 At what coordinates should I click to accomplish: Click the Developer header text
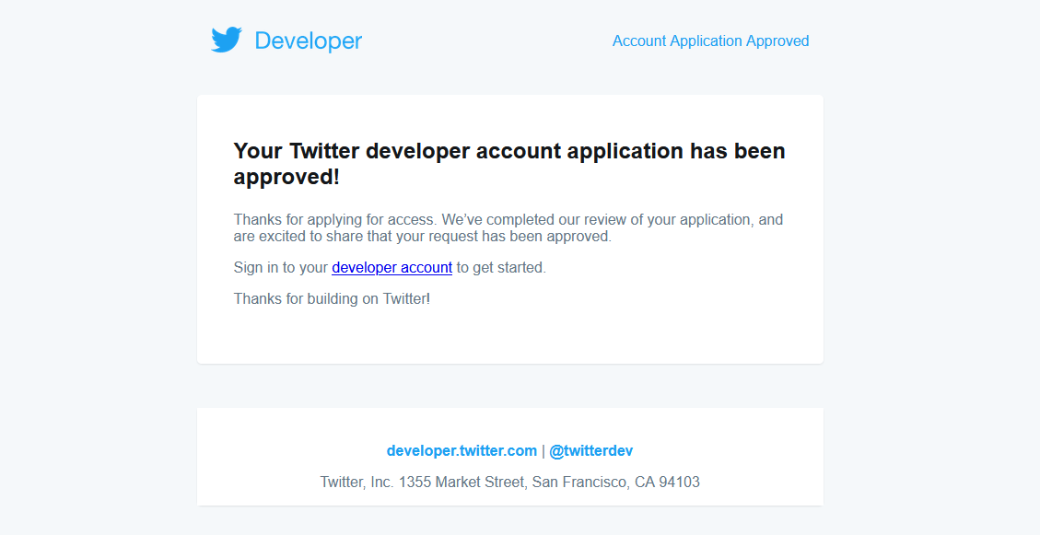pos(309,41)
